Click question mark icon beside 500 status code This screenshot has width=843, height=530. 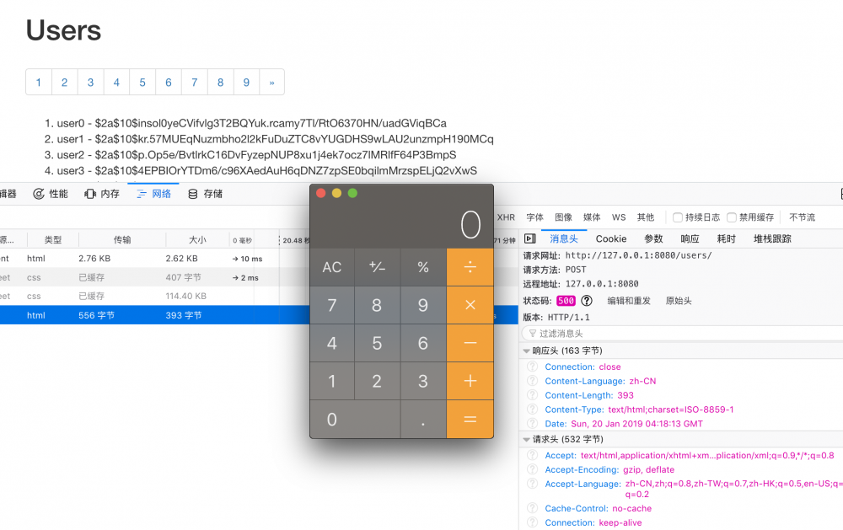(585, 300)
